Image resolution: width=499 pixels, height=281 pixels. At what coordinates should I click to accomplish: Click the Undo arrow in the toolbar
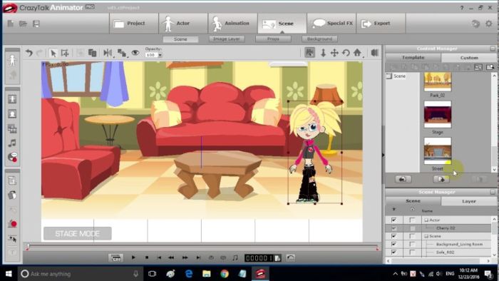[x=29, y=53]
